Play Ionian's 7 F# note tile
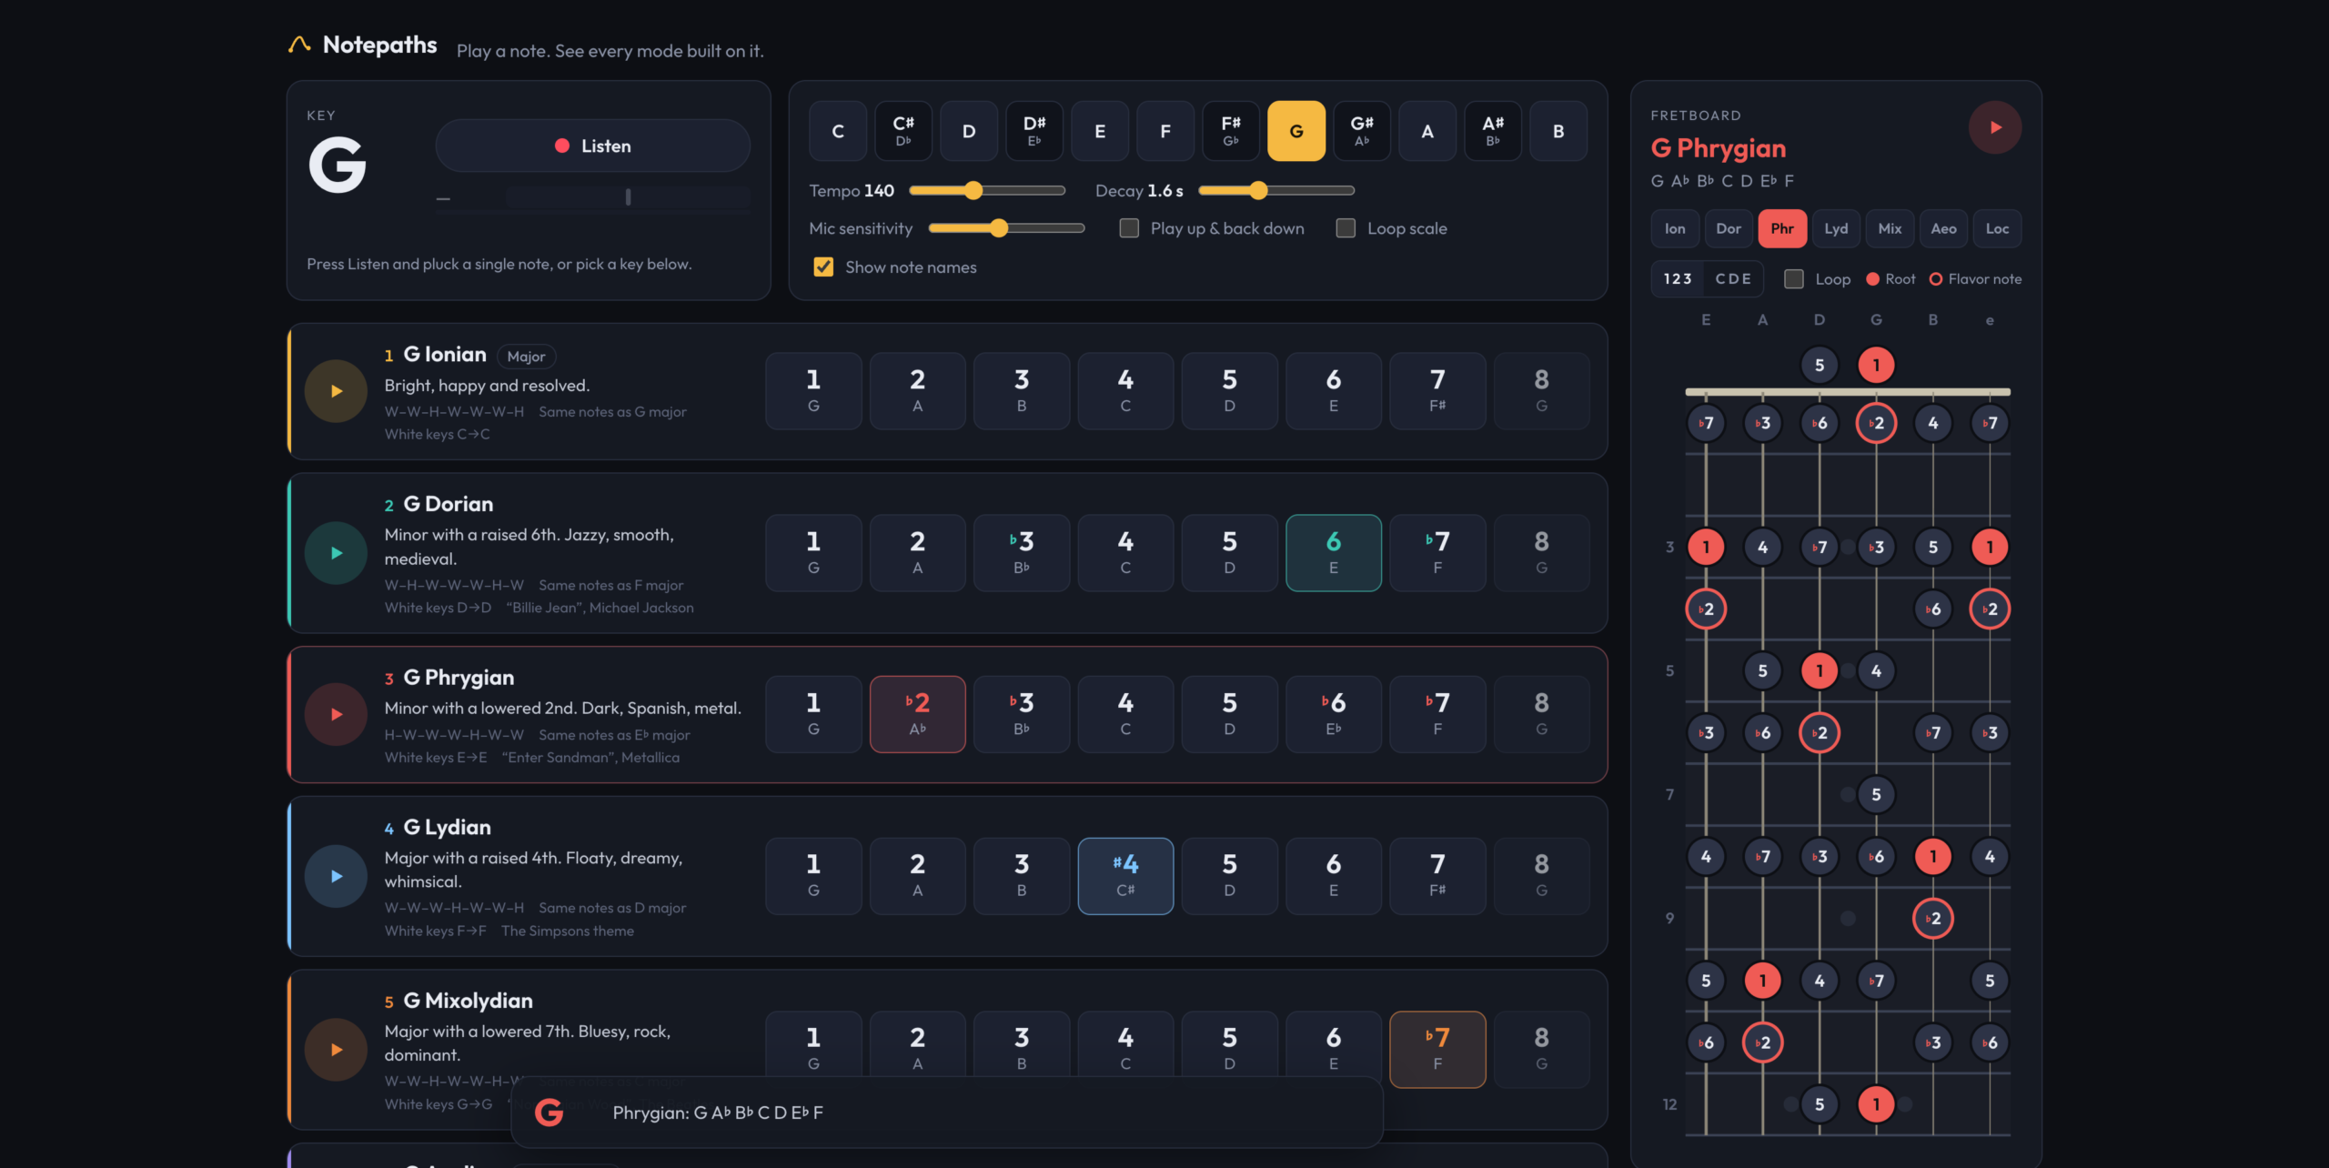This screenshot has width=2329, height=1168. (x=1437, y=391)
